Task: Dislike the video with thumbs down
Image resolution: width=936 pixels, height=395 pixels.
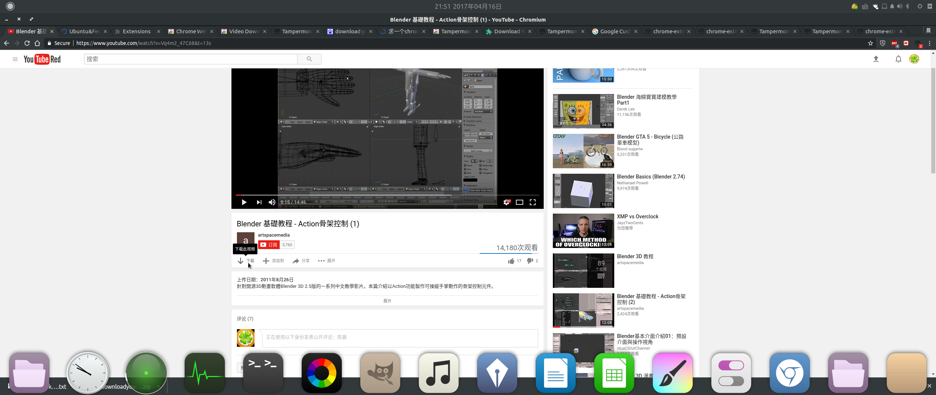Action: pyautogui.click(x=530, y=261)
